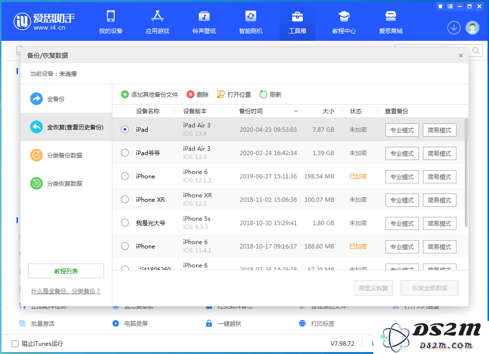The image size is (489, 354).
Task: Open 专业模式 for iPhone XR backup
Action: tap(402, 200)
